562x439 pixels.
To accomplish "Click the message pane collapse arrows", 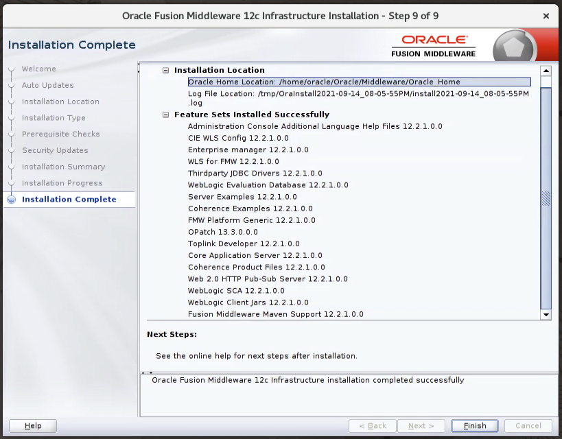I will pyautogui.click(x=147, y=372).
